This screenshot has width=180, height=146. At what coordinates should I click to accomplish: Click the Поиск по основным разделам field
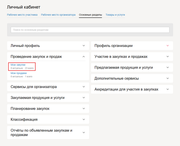(x=90, y=30)
